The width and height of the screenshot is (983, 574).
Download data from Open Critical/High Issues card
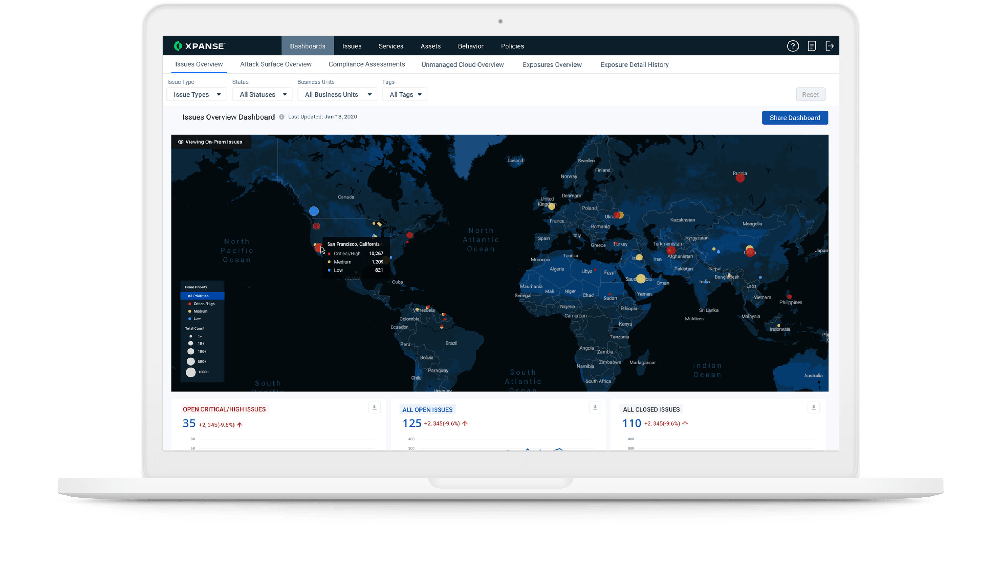tap(374, 407)
